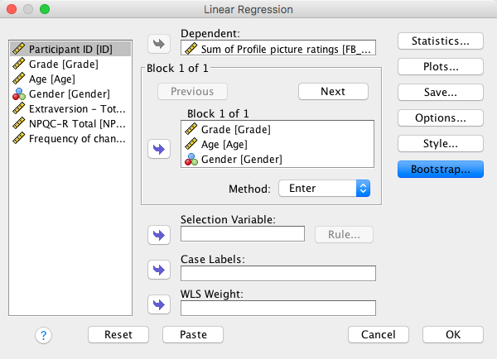Open the Method dropdown showing Enter
Viewport: 497px width, 359px height.
tap(324, 189)
